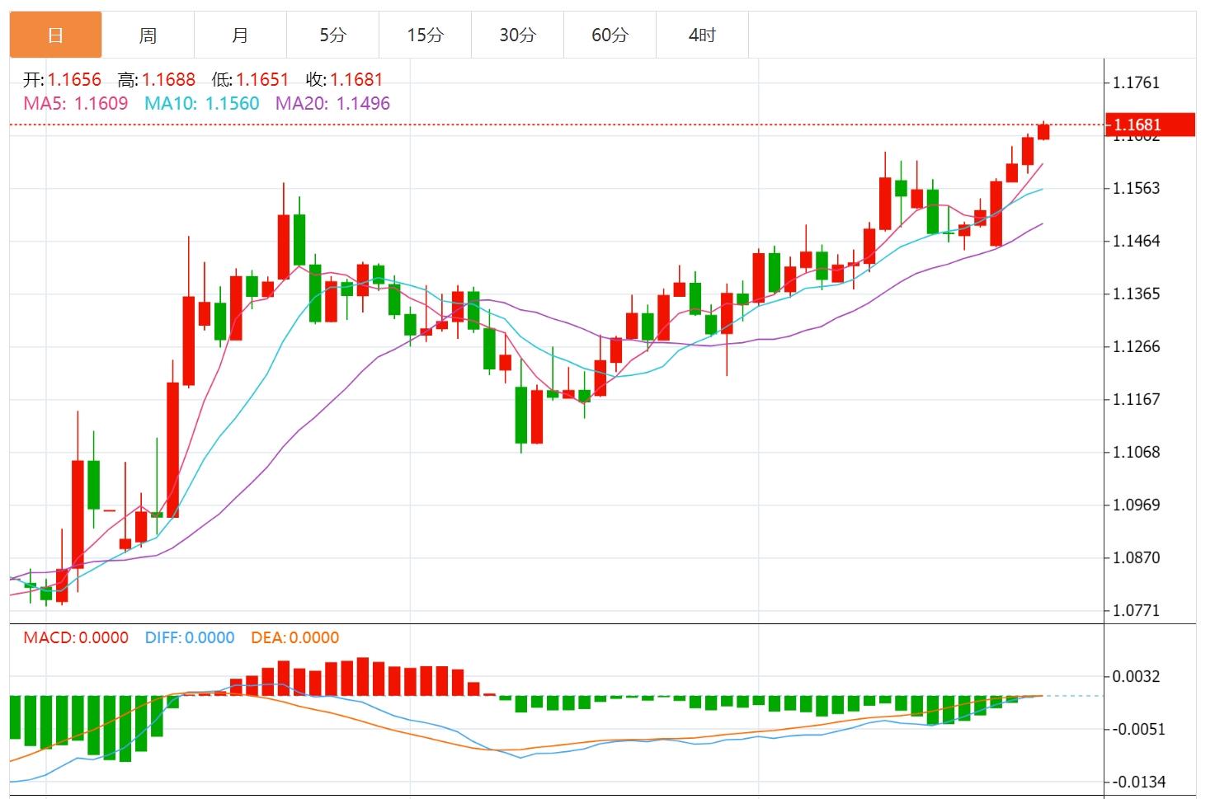
Task: Switch to the 30分 timeframe tab
Action: point(517,35)
